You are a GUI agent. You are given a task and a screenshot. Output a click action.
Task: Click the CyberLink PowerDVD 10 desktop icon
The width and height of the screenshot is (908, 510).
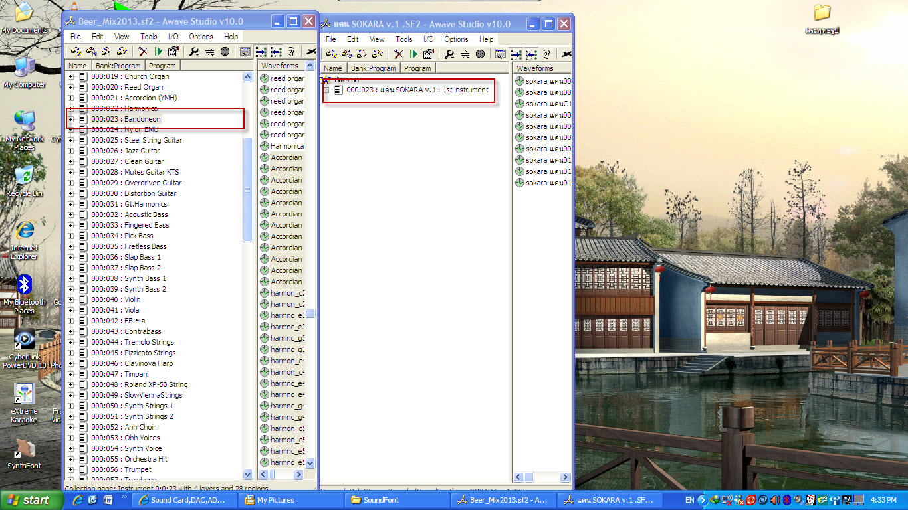[25, 349]
